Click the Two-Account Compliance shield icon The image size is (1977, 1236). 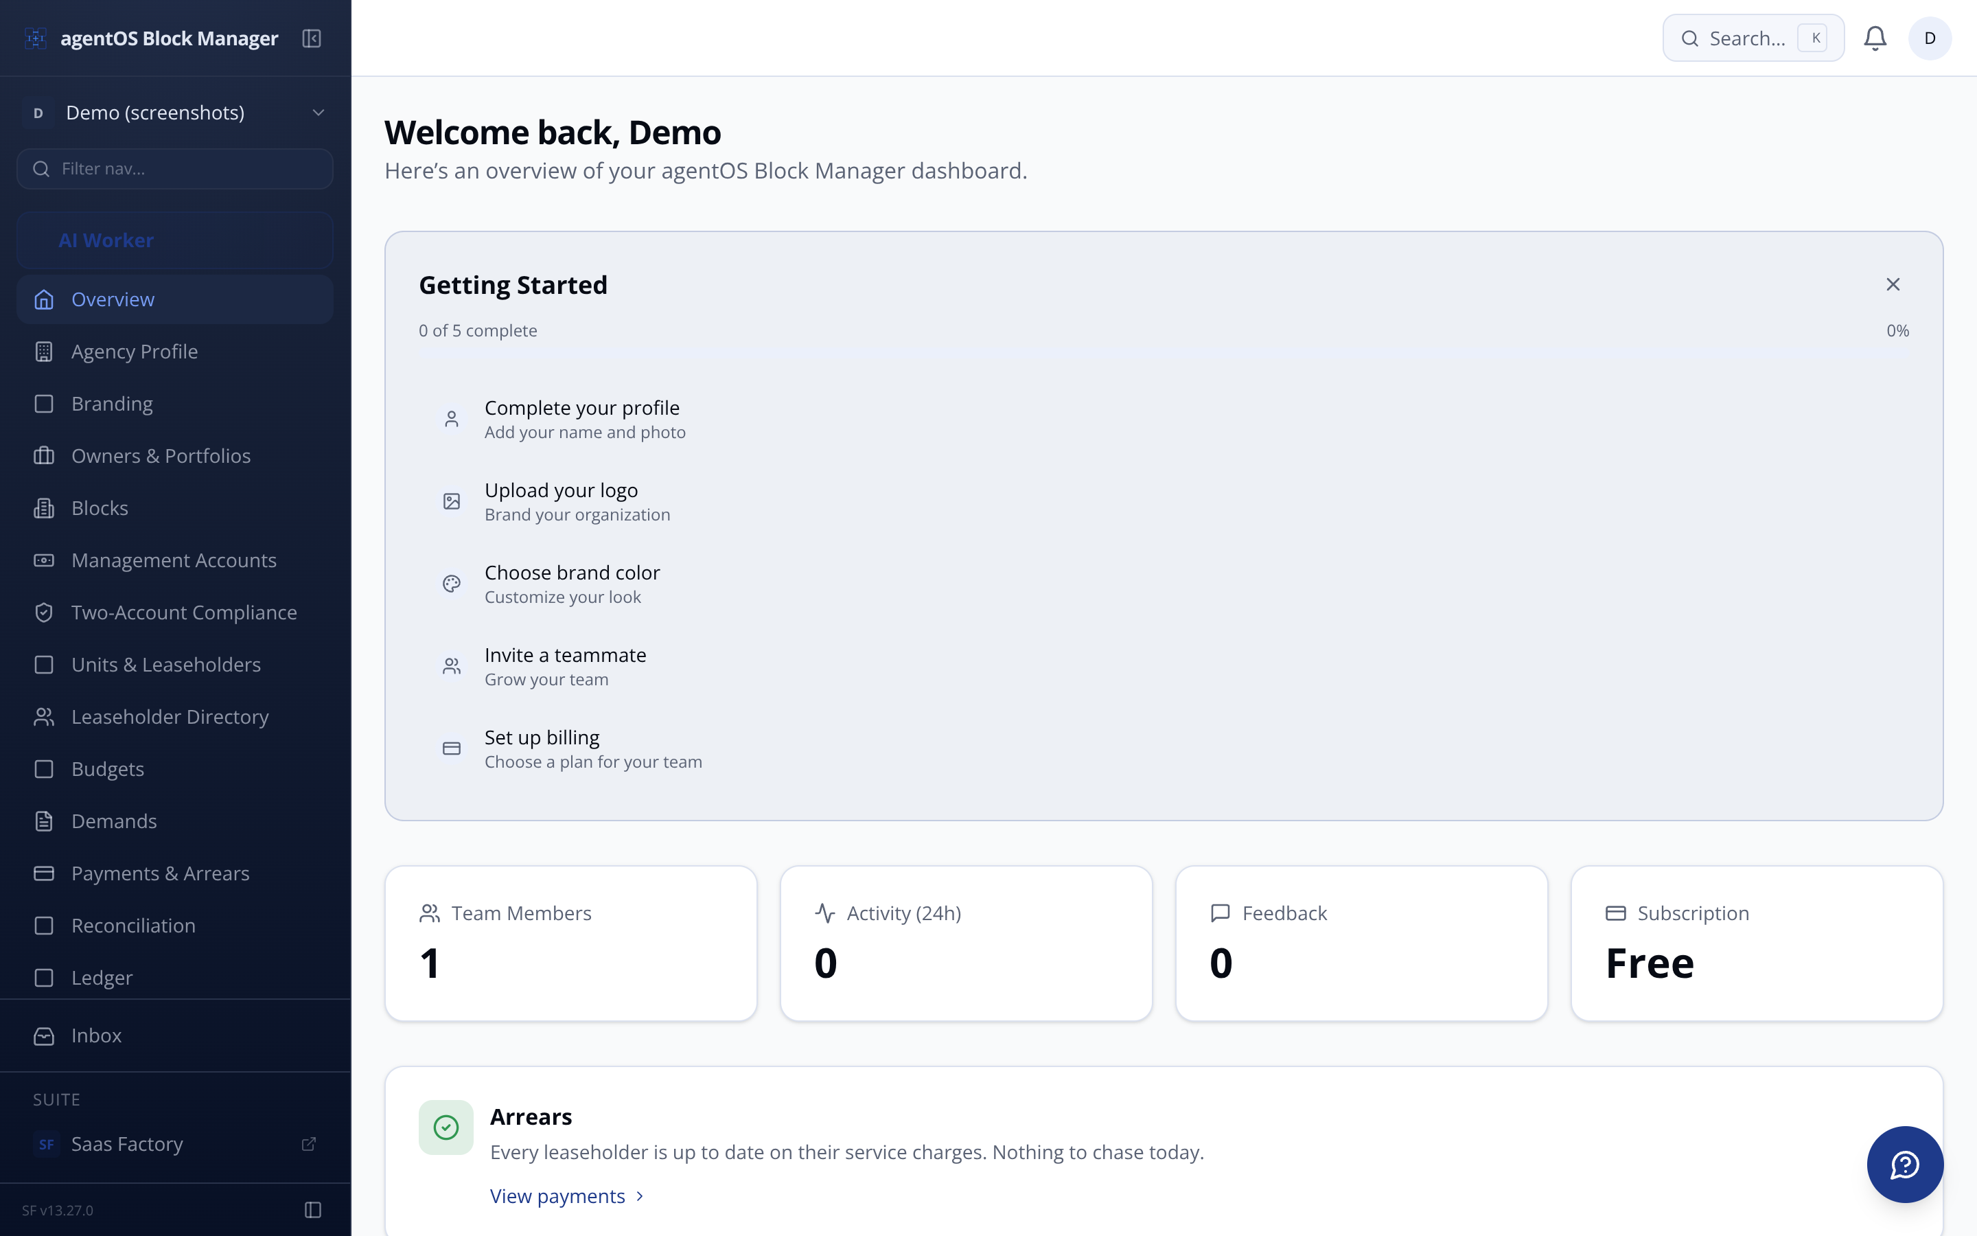coord(44,613)
